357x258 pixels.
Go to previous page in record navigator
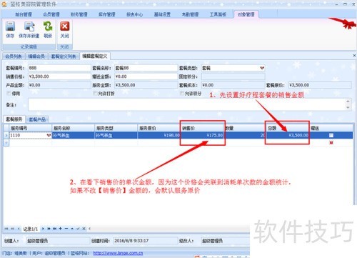(13, 229)
